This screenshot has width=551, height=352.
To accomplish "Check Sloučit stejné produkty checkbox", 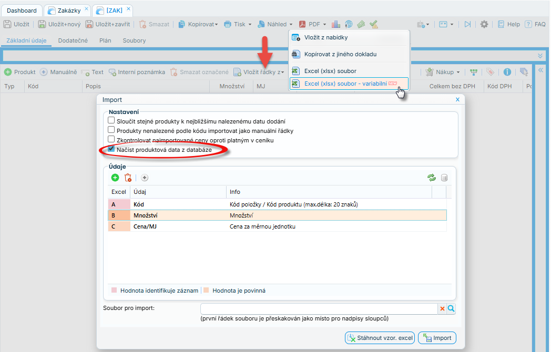I will pyautogui.click(x=111, y=120).
